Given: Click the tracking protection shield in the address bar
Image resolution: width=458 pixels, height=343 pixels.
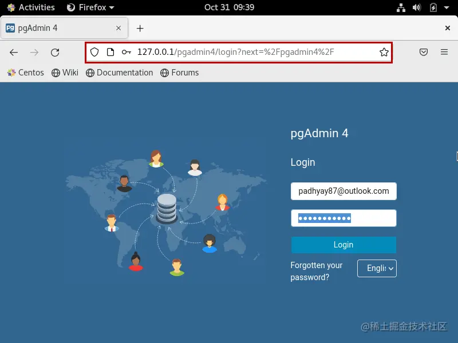Looking at the screenshot, I should tap(94, 51).
